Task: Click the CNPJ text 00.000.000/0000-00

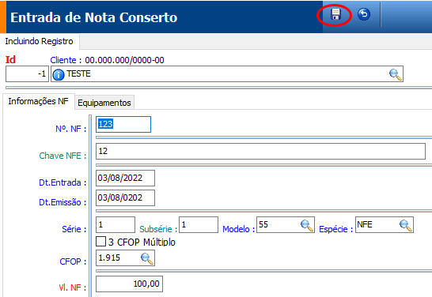Action: coord(124,60)
